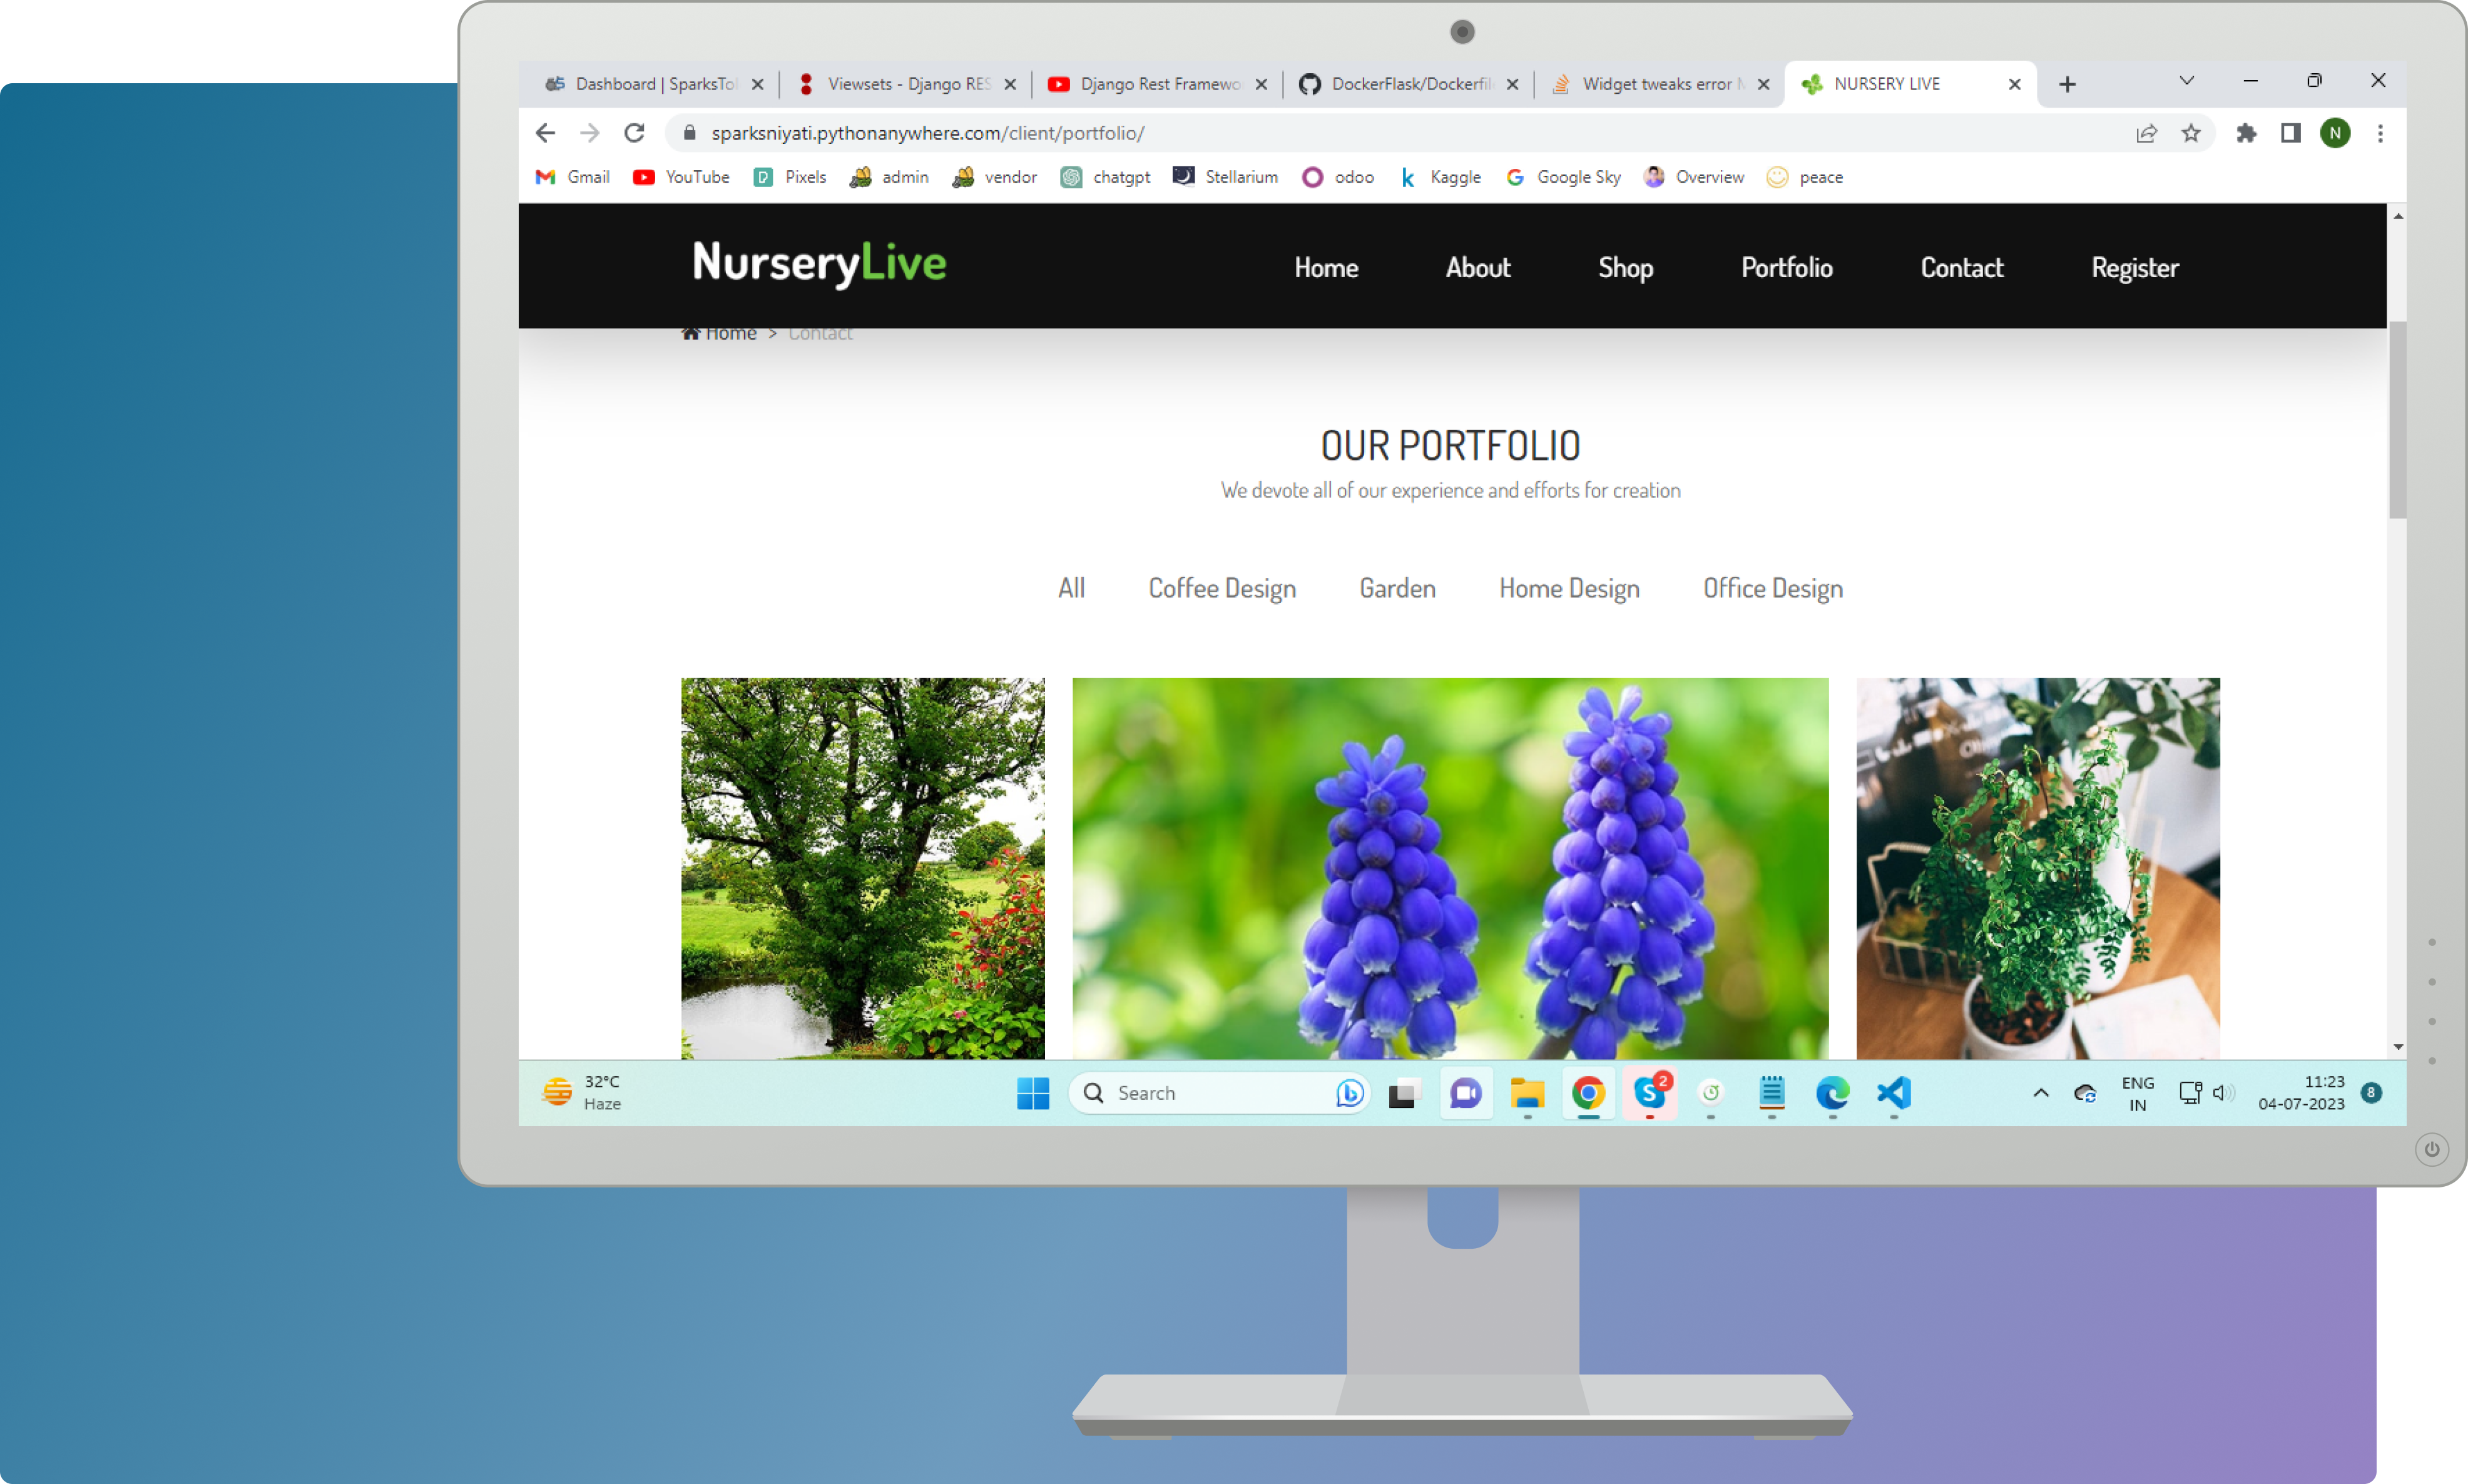Click the Skype taskbar icon
This screenshot has height=1484, width=2468.
[x=1650, y=1091]
